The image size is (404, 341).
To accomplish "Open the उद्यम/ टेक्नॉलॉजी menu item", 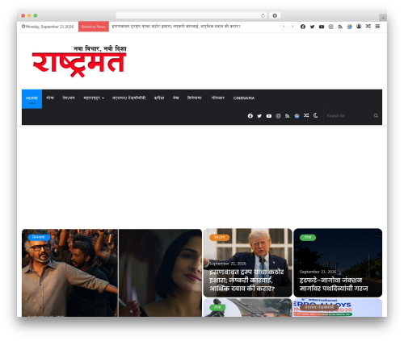I will pyautogui.click(x=128, y=98).
